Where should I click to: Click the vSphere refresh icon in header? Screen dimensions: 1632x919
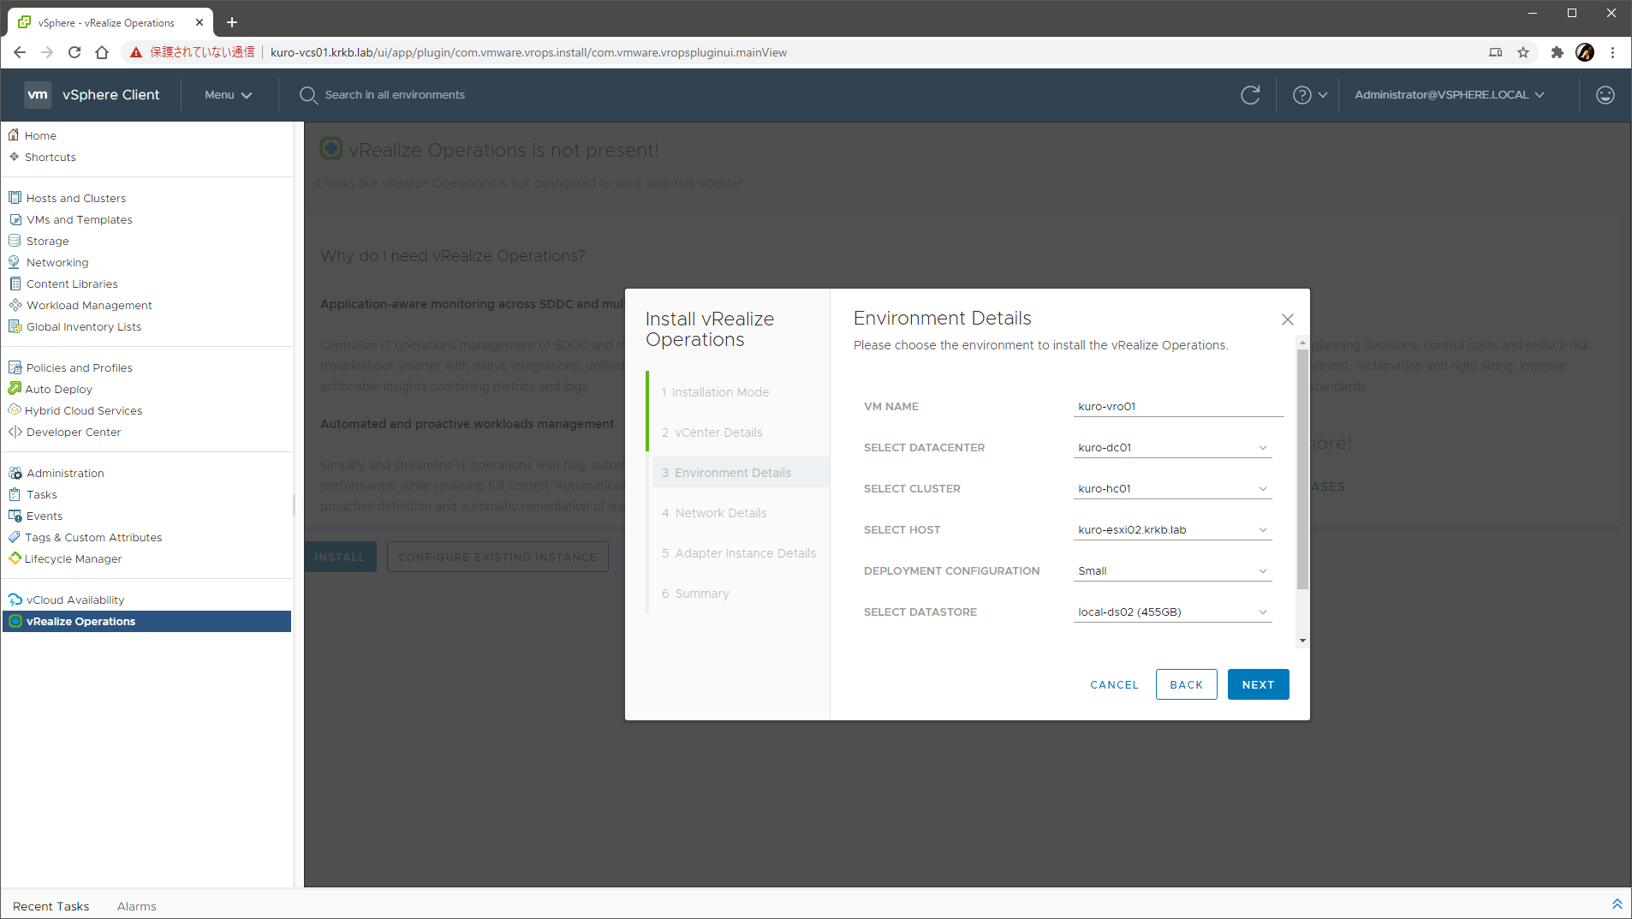coord(1250,95)
